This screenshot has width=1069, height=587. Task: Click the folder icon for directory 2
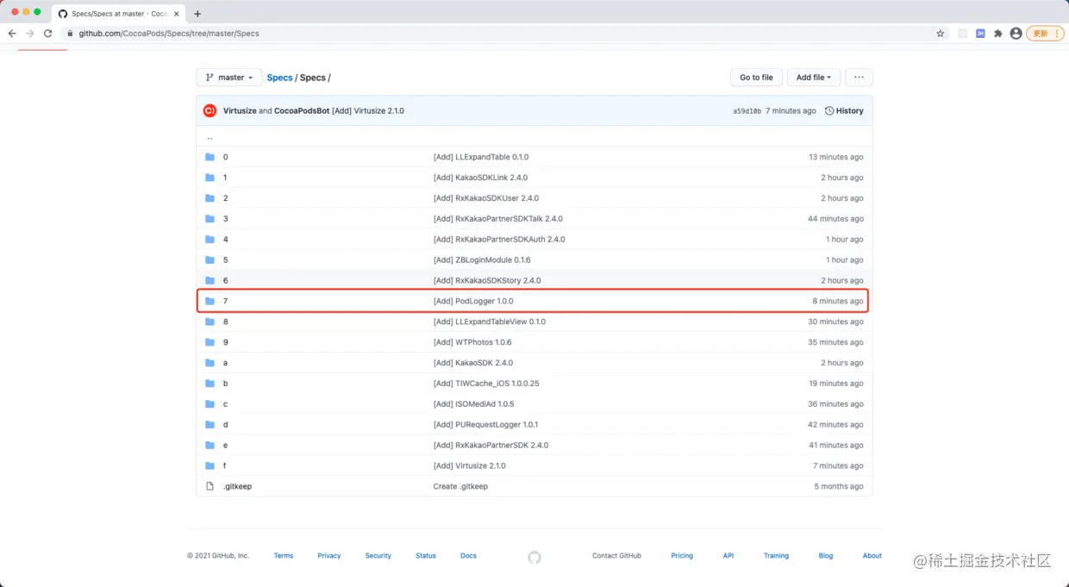pos(209,198)
